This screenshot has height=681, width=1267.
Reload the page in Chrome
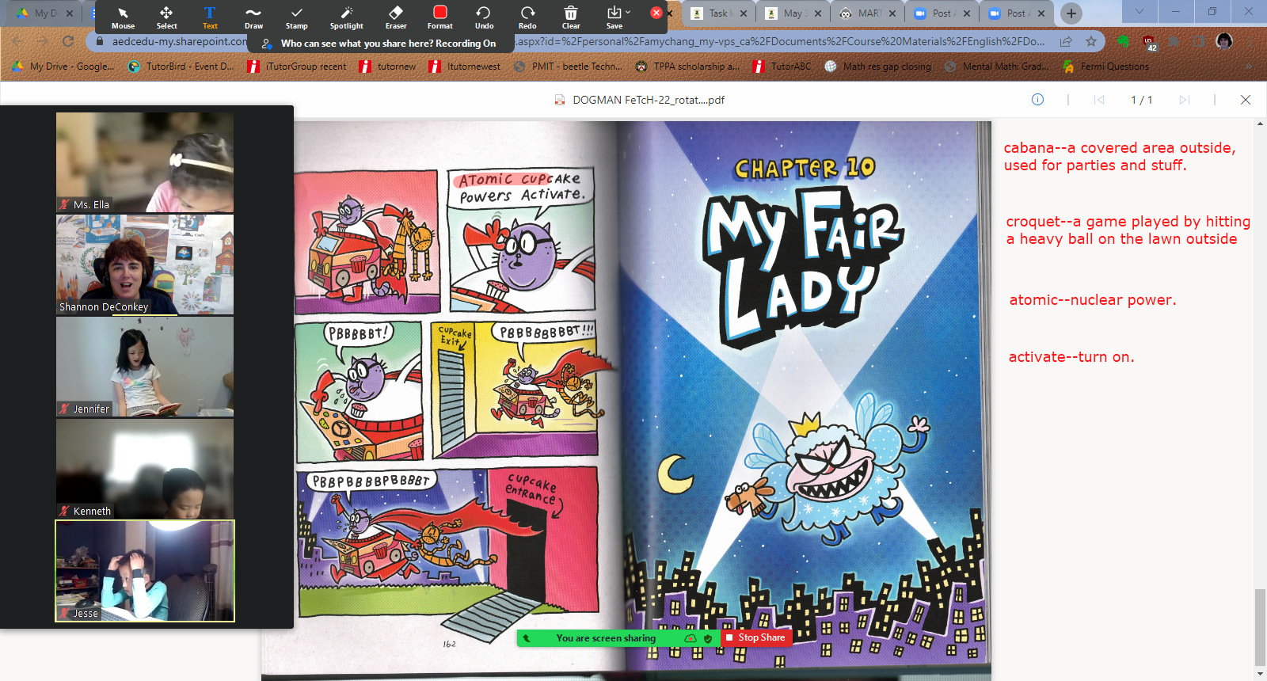point(68,41)
